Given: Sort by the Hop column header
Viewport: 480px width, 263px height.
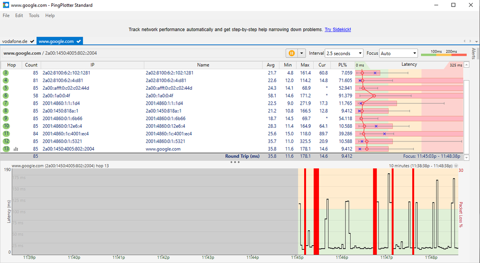Looking at the screenshot, I should 12,65.
